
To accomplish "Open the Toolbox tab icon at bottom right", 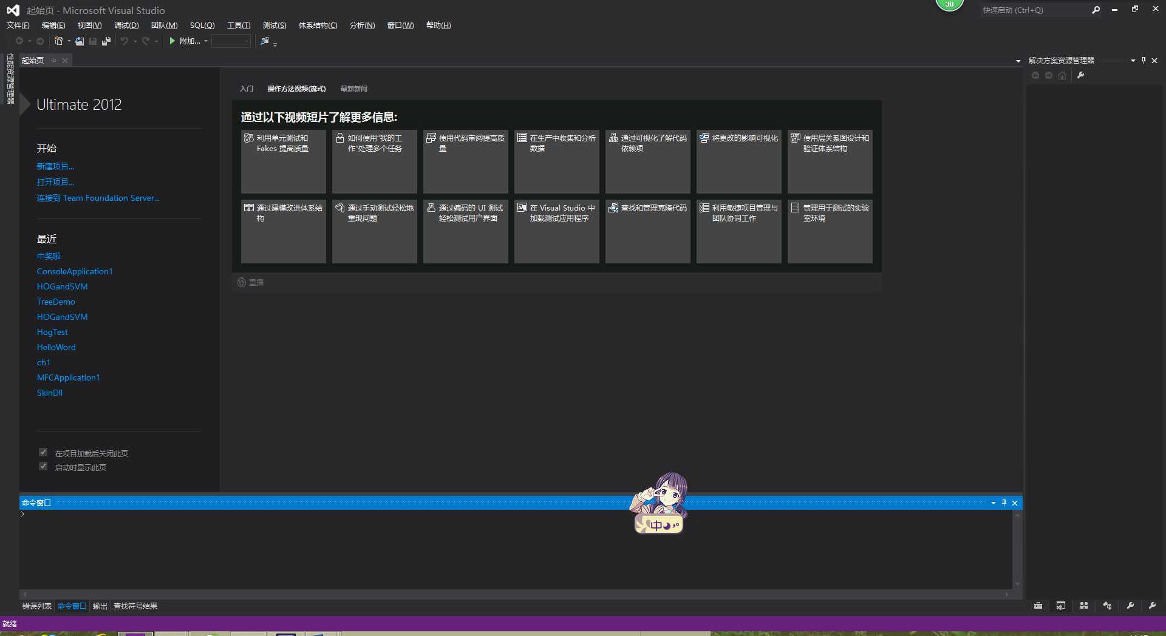I will tap(1038, 606).
